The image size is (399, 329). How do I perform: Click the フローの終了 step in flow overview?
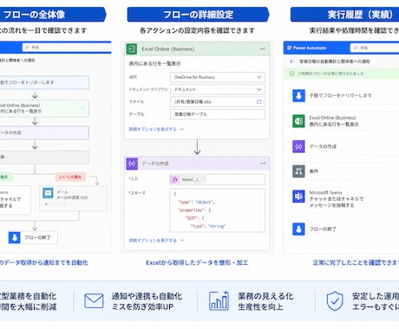(x=33, y=237)
